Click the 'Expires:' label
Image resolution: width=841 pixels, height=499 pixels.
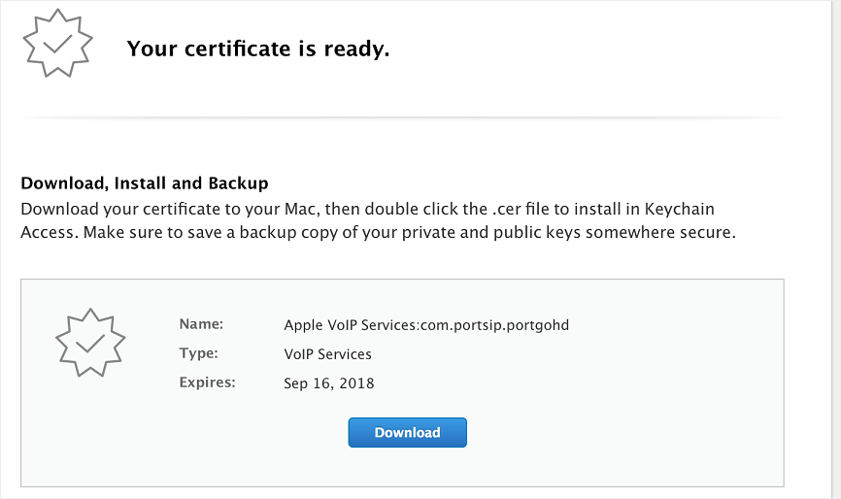(207, 383)
